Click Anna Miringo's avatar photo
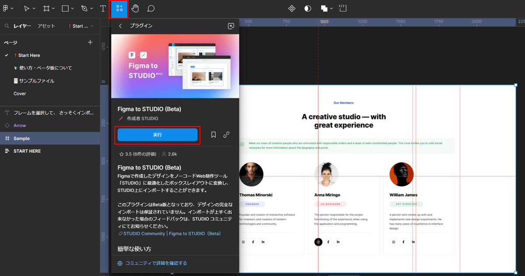Image resolution: width=525 pixels, height=276 pixels. pos(326,175)
